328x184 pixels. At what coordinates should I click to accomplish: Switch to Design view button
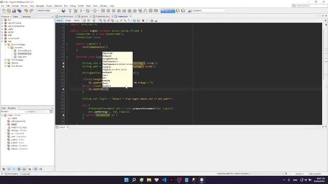(68, 20)
